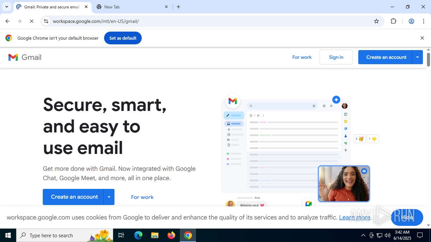The image size is (431, 242).
Task: Set Chrome as default browser
Action: tap(123, 38)
